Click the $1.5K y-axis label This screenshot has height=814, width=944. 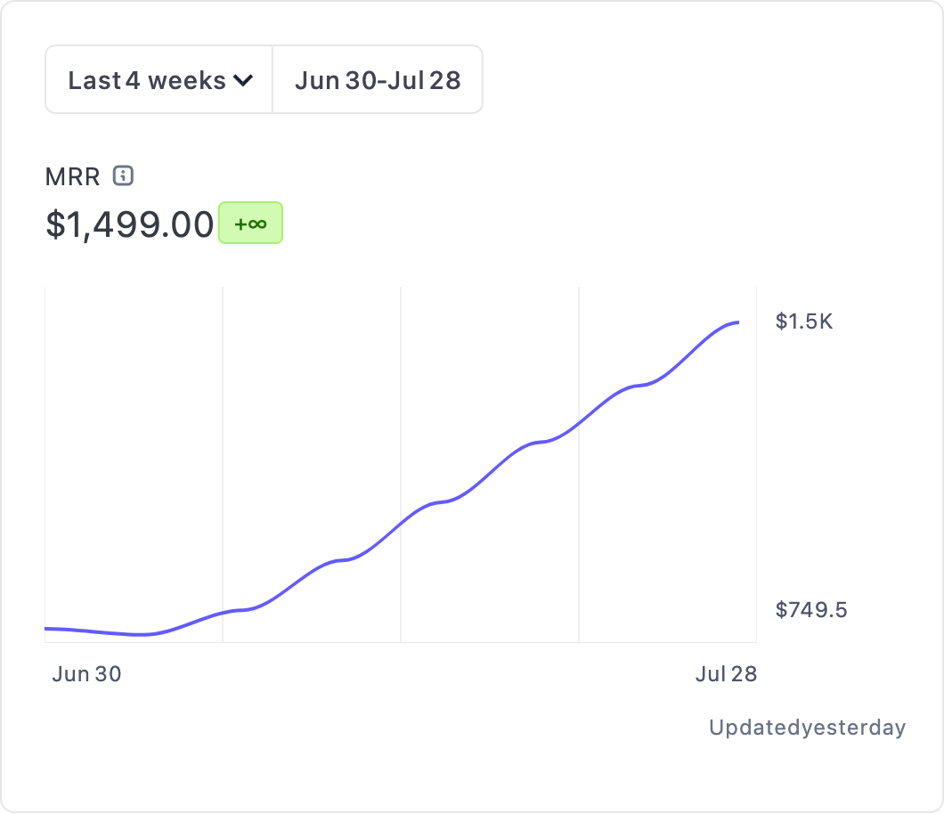point(804,322)
